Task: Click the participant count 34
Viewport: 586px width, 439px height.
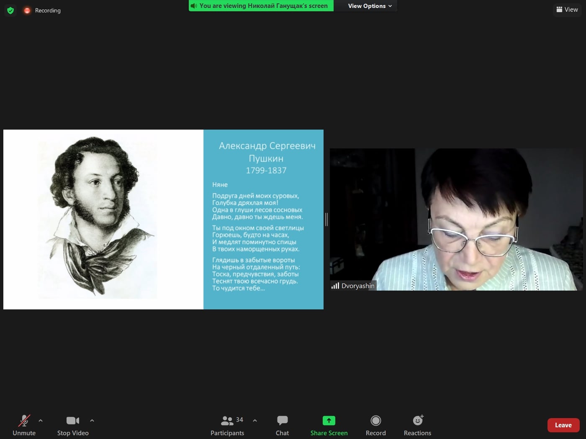Action: click(x=239, y=420)
